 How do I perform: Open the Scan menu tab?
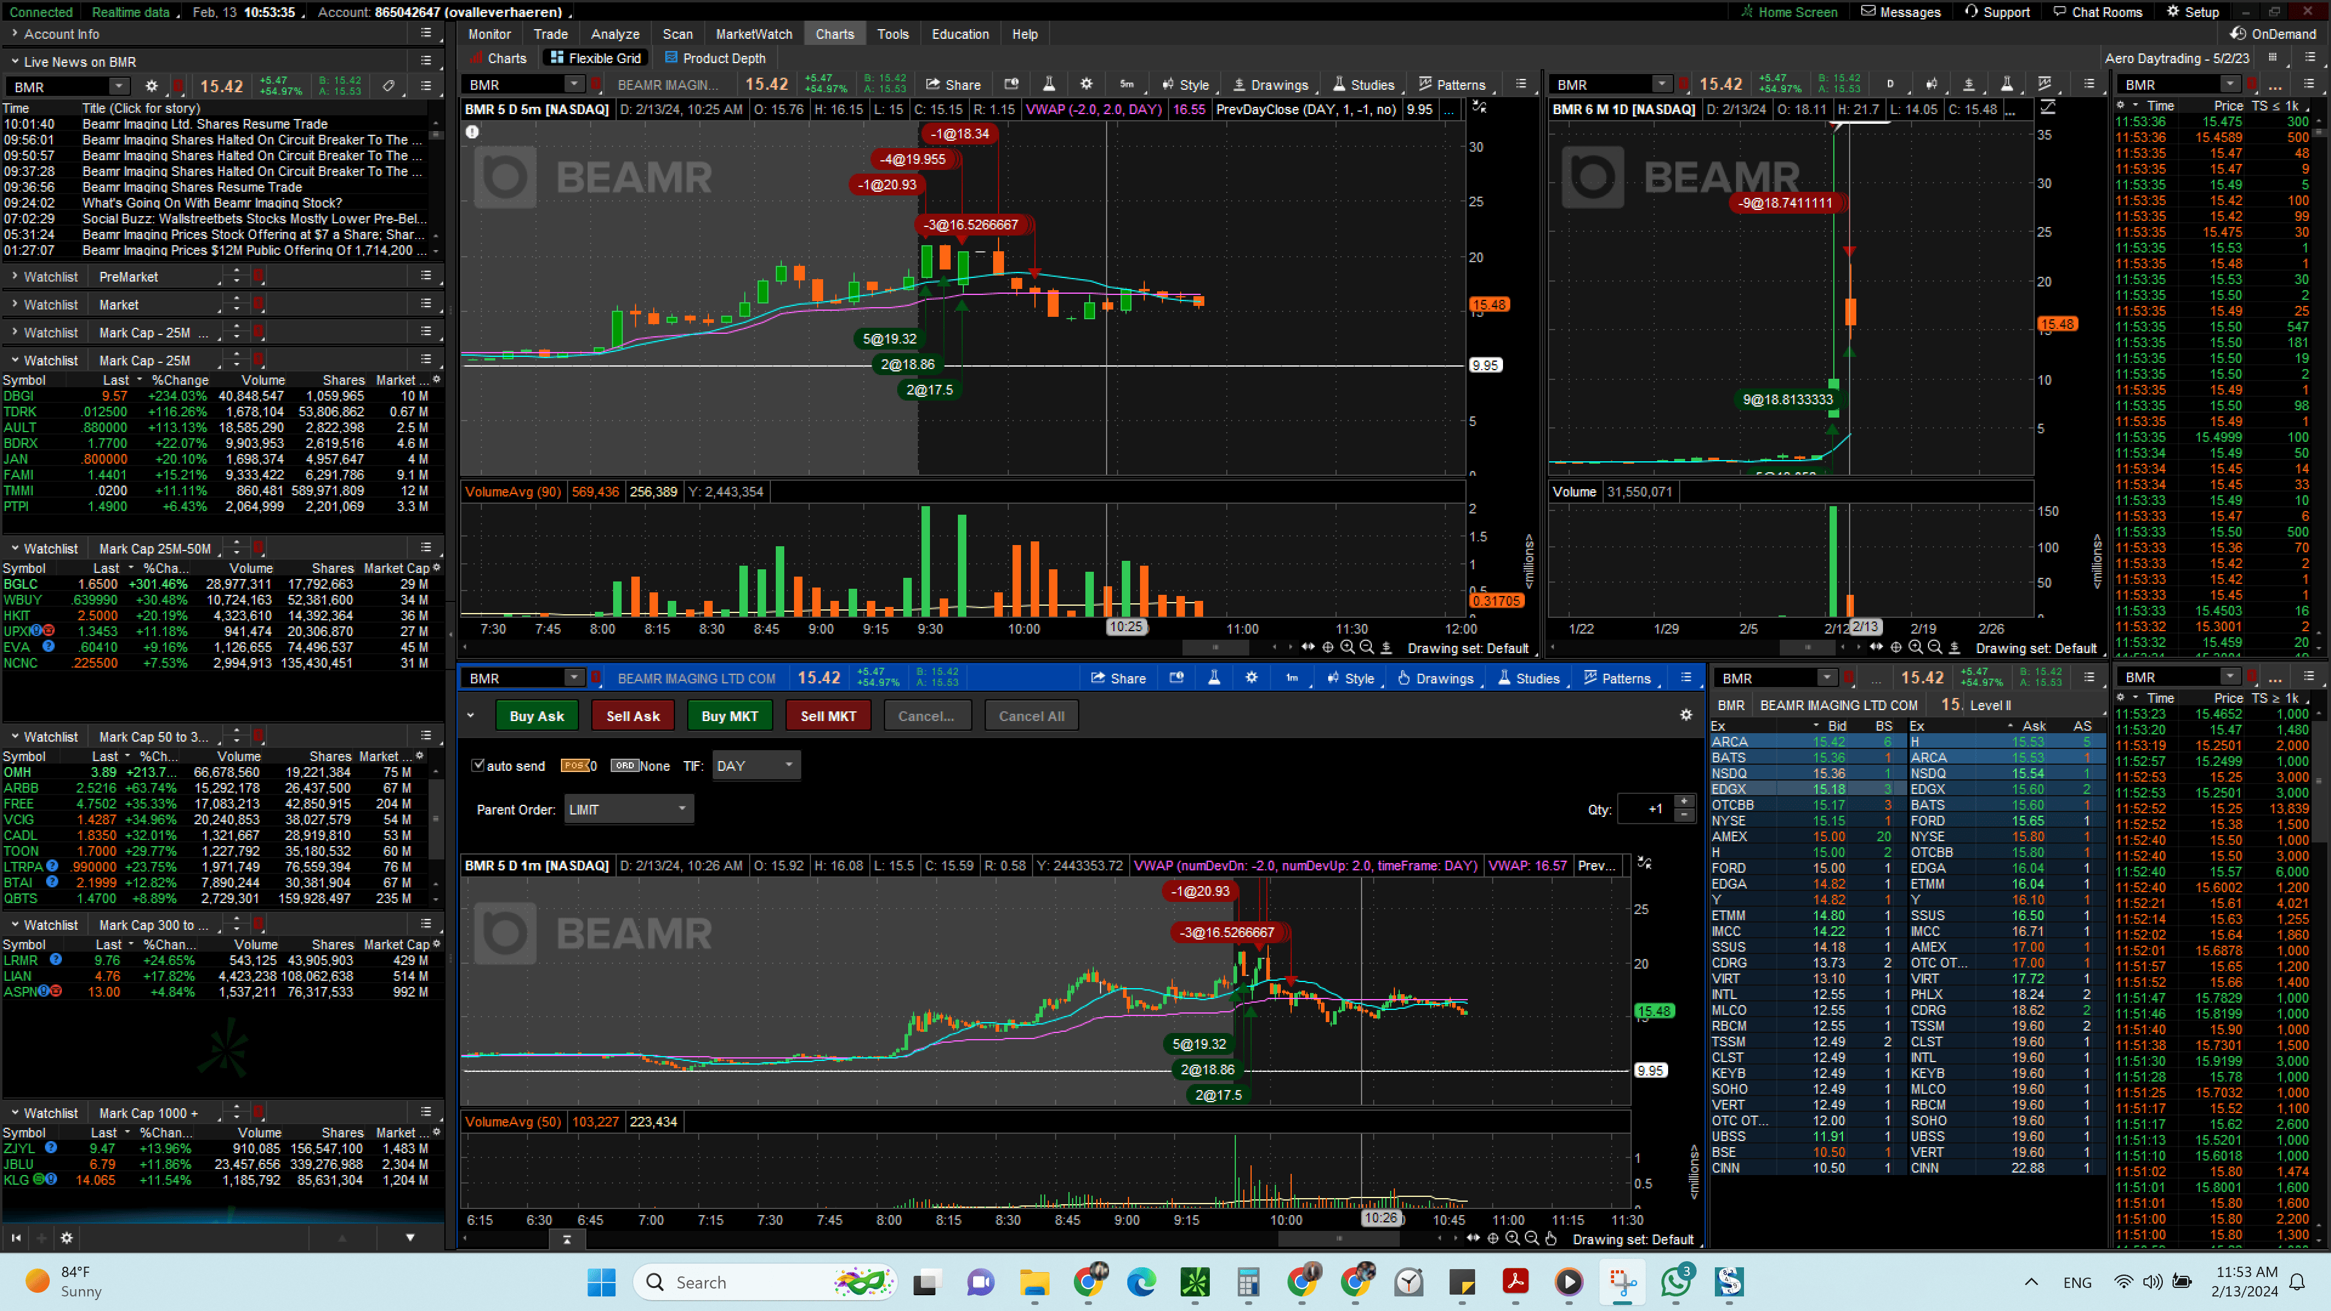point(677,33)
